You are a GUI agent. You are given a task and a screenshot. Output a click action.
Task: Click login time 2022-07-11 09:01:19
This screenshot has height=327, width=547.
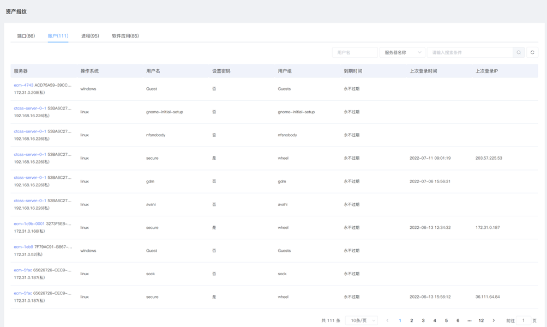coord(430,158)
